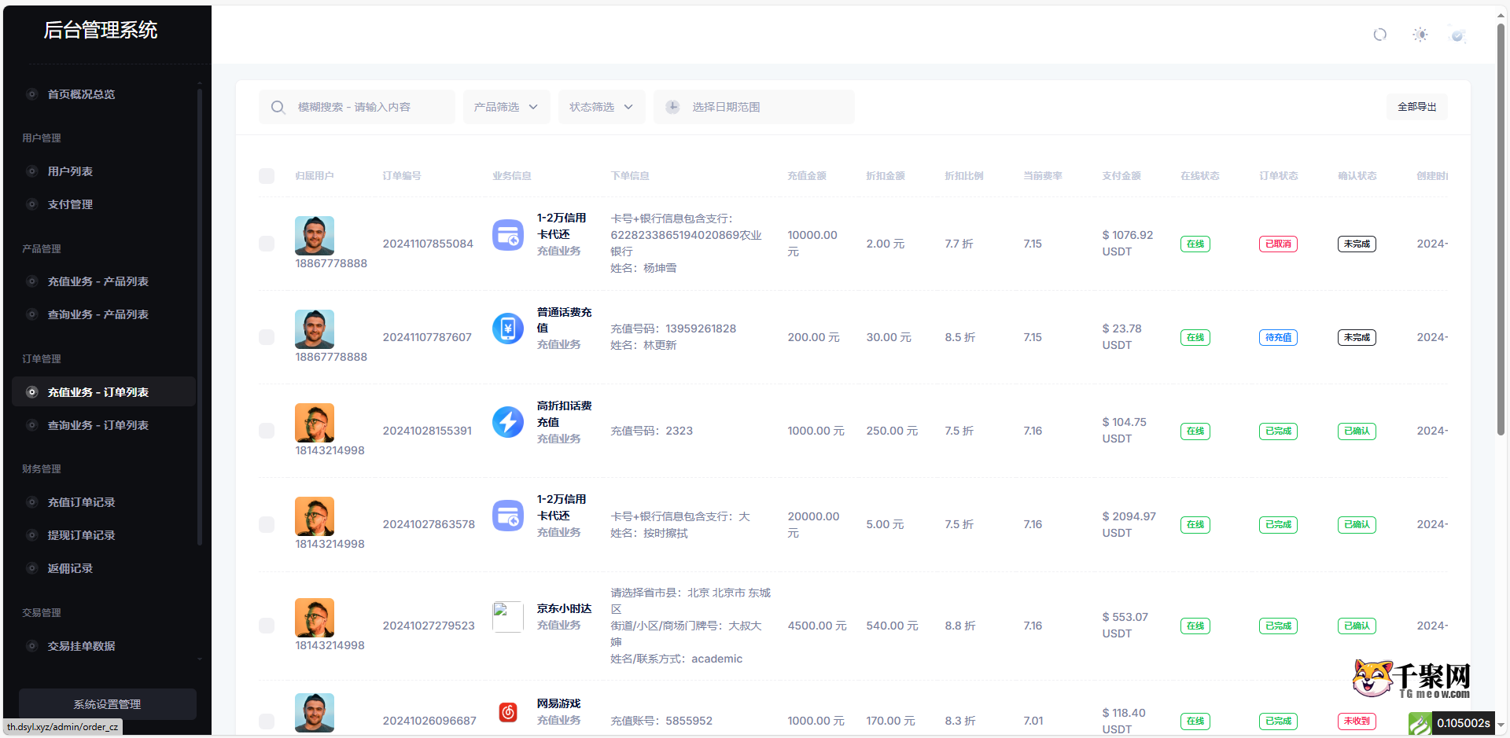The image size is (1510, 738).
Task: Open the 产品筛选 dropdown
Action: pos(506,107)
